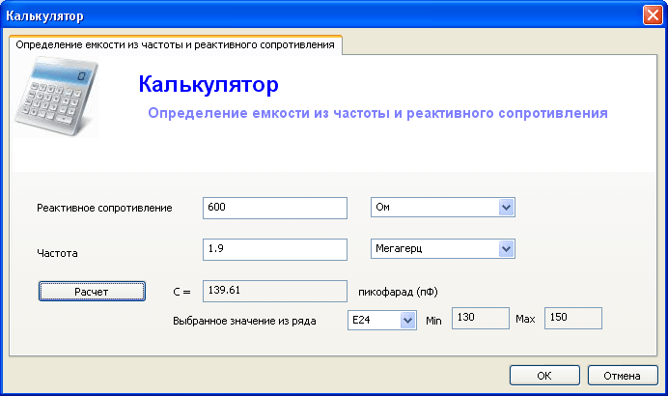Click the Отмена button
The height and width of the screenshot is (396, 668).
(x=623, y=376)
